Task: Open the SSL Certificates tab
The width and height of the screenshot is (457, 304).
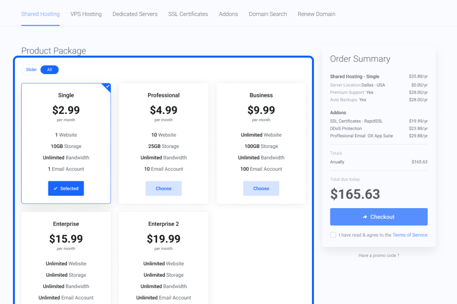Action: [x=188, y=14]
